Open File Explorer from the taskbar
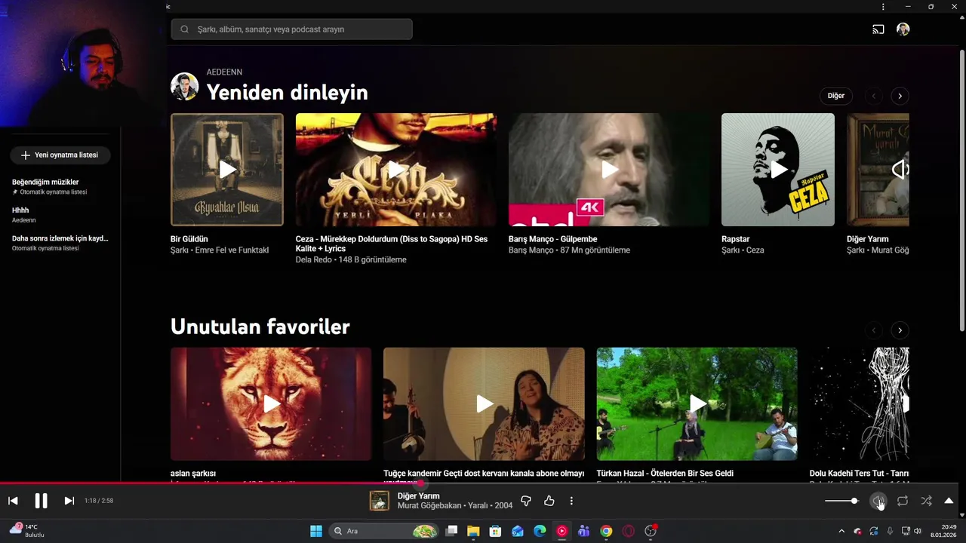 point(473,531)
